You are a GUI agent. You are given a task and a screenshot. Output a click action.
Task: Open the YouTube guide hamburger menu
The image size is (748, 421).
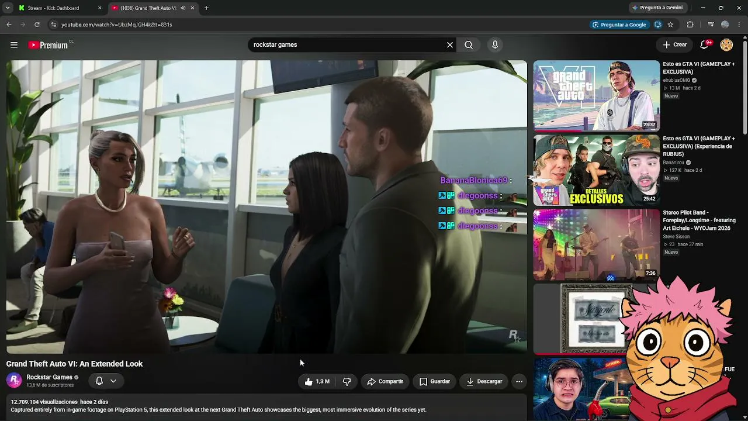coord(14,45)
